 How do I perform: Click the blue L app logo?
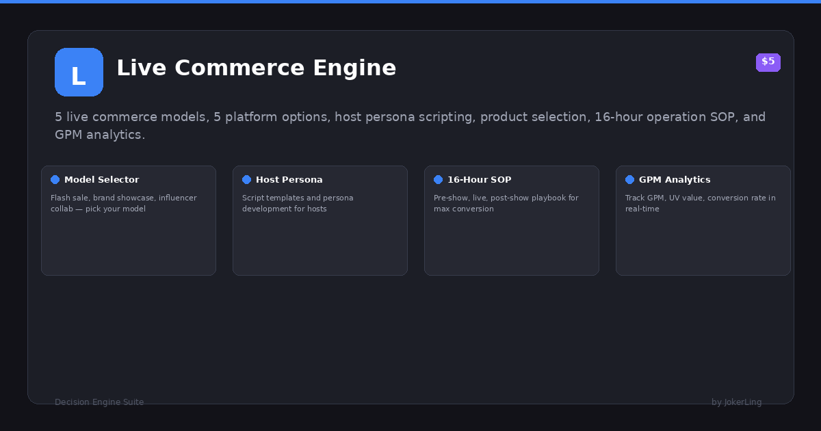(79, 72)
